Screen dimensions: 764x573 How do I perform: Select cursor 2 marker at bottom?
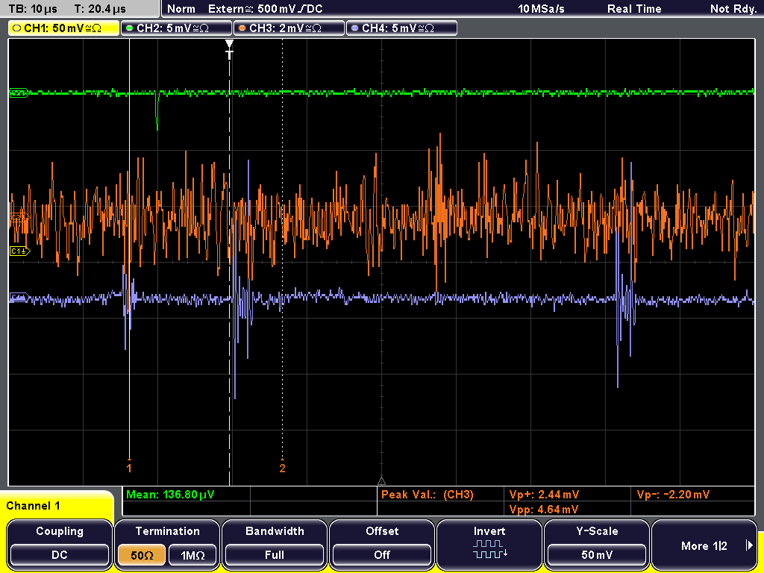pos(282,467)
